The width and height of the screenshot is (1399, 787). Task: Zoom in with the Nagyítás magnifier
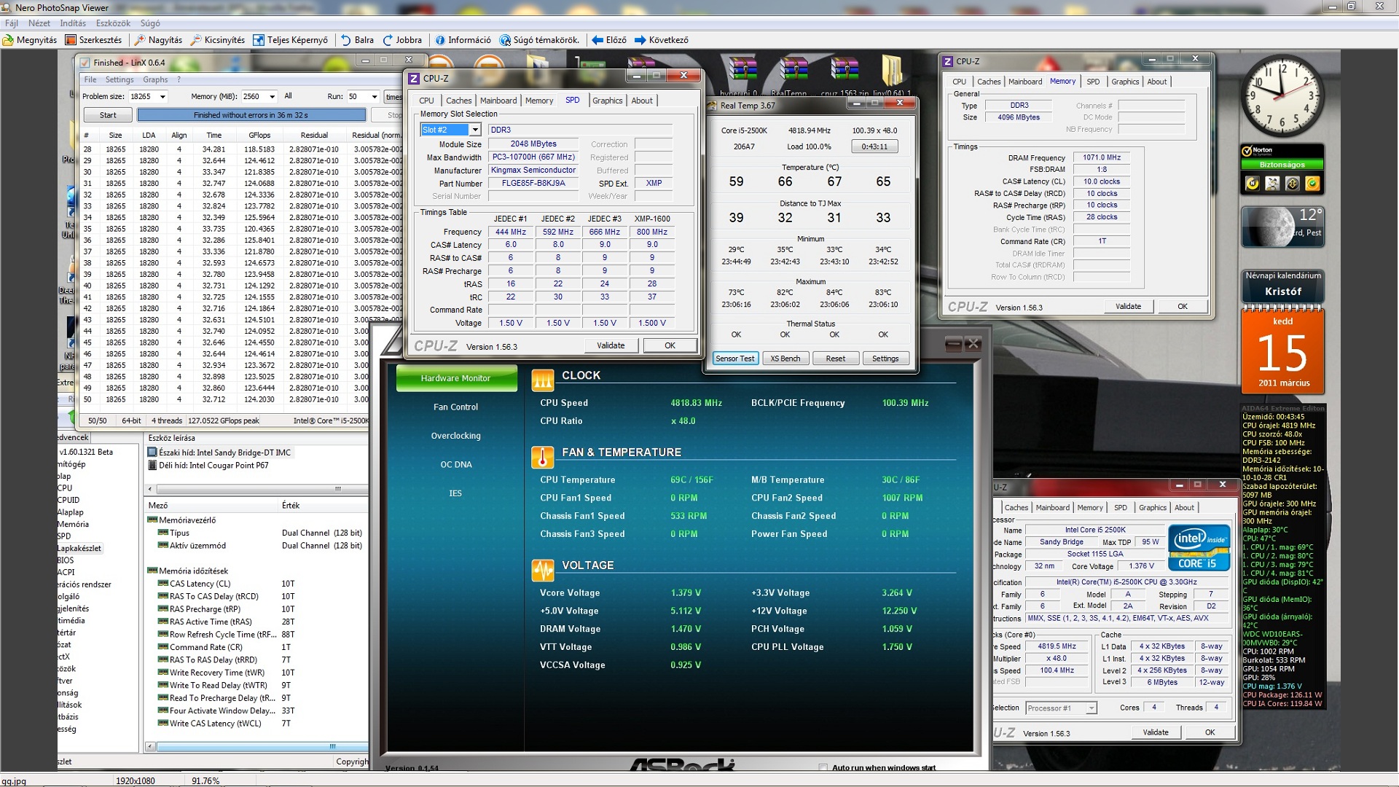[x=141, y=40]
